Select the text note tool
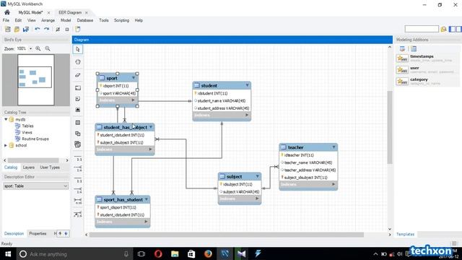Viewport: 462px width, 260px height. pos(78,99)
